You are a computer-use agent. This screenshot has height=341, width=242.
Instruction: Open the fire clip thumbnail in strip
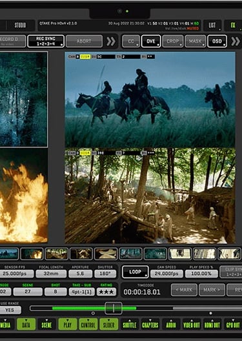point(32,254)
